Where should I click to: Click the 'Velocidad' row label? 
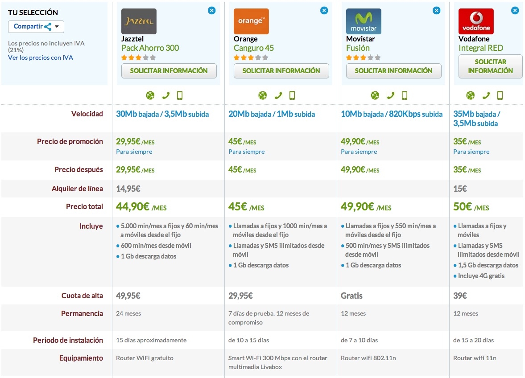[87, 114]
